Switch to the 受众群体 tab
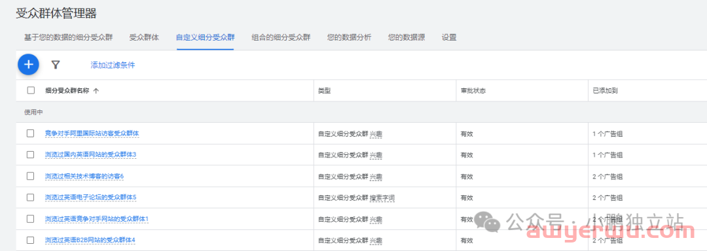Viewport: 707px width, 251px height. coord(144,37)
